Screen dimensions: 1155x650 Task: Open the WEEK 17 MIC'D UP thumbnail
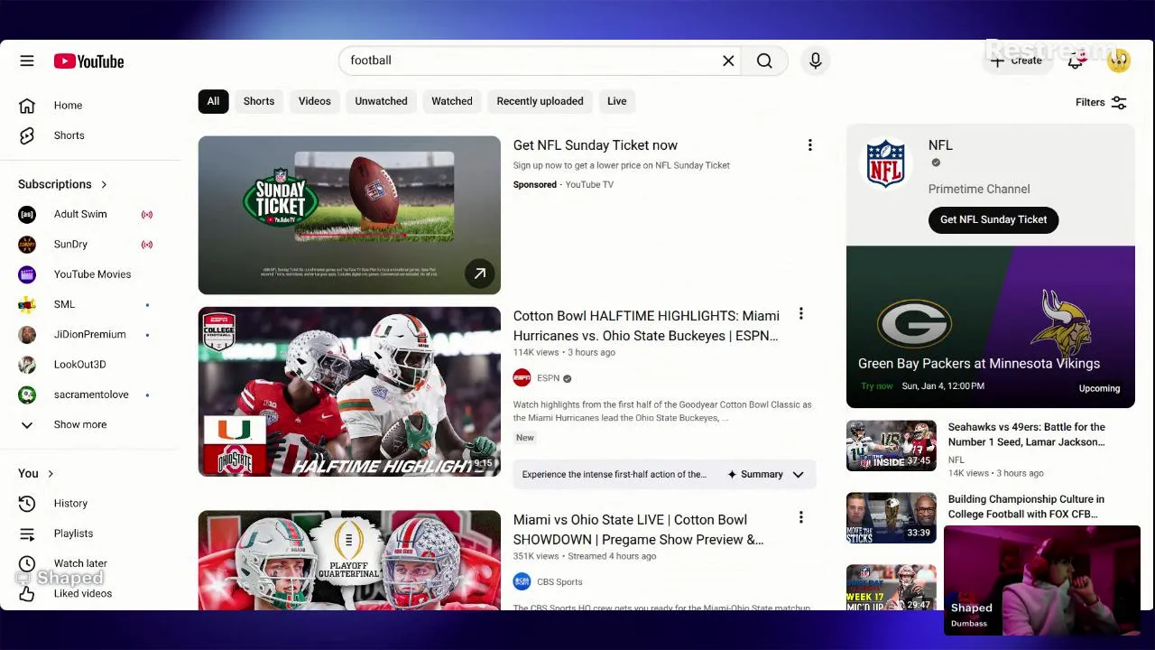[x=892, y=588]
